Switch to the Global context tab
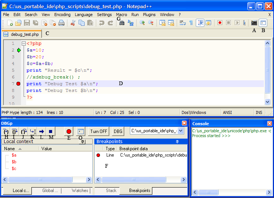Image resolution: width=274 pixels, height=198 pixels. (x=50, y=191)
